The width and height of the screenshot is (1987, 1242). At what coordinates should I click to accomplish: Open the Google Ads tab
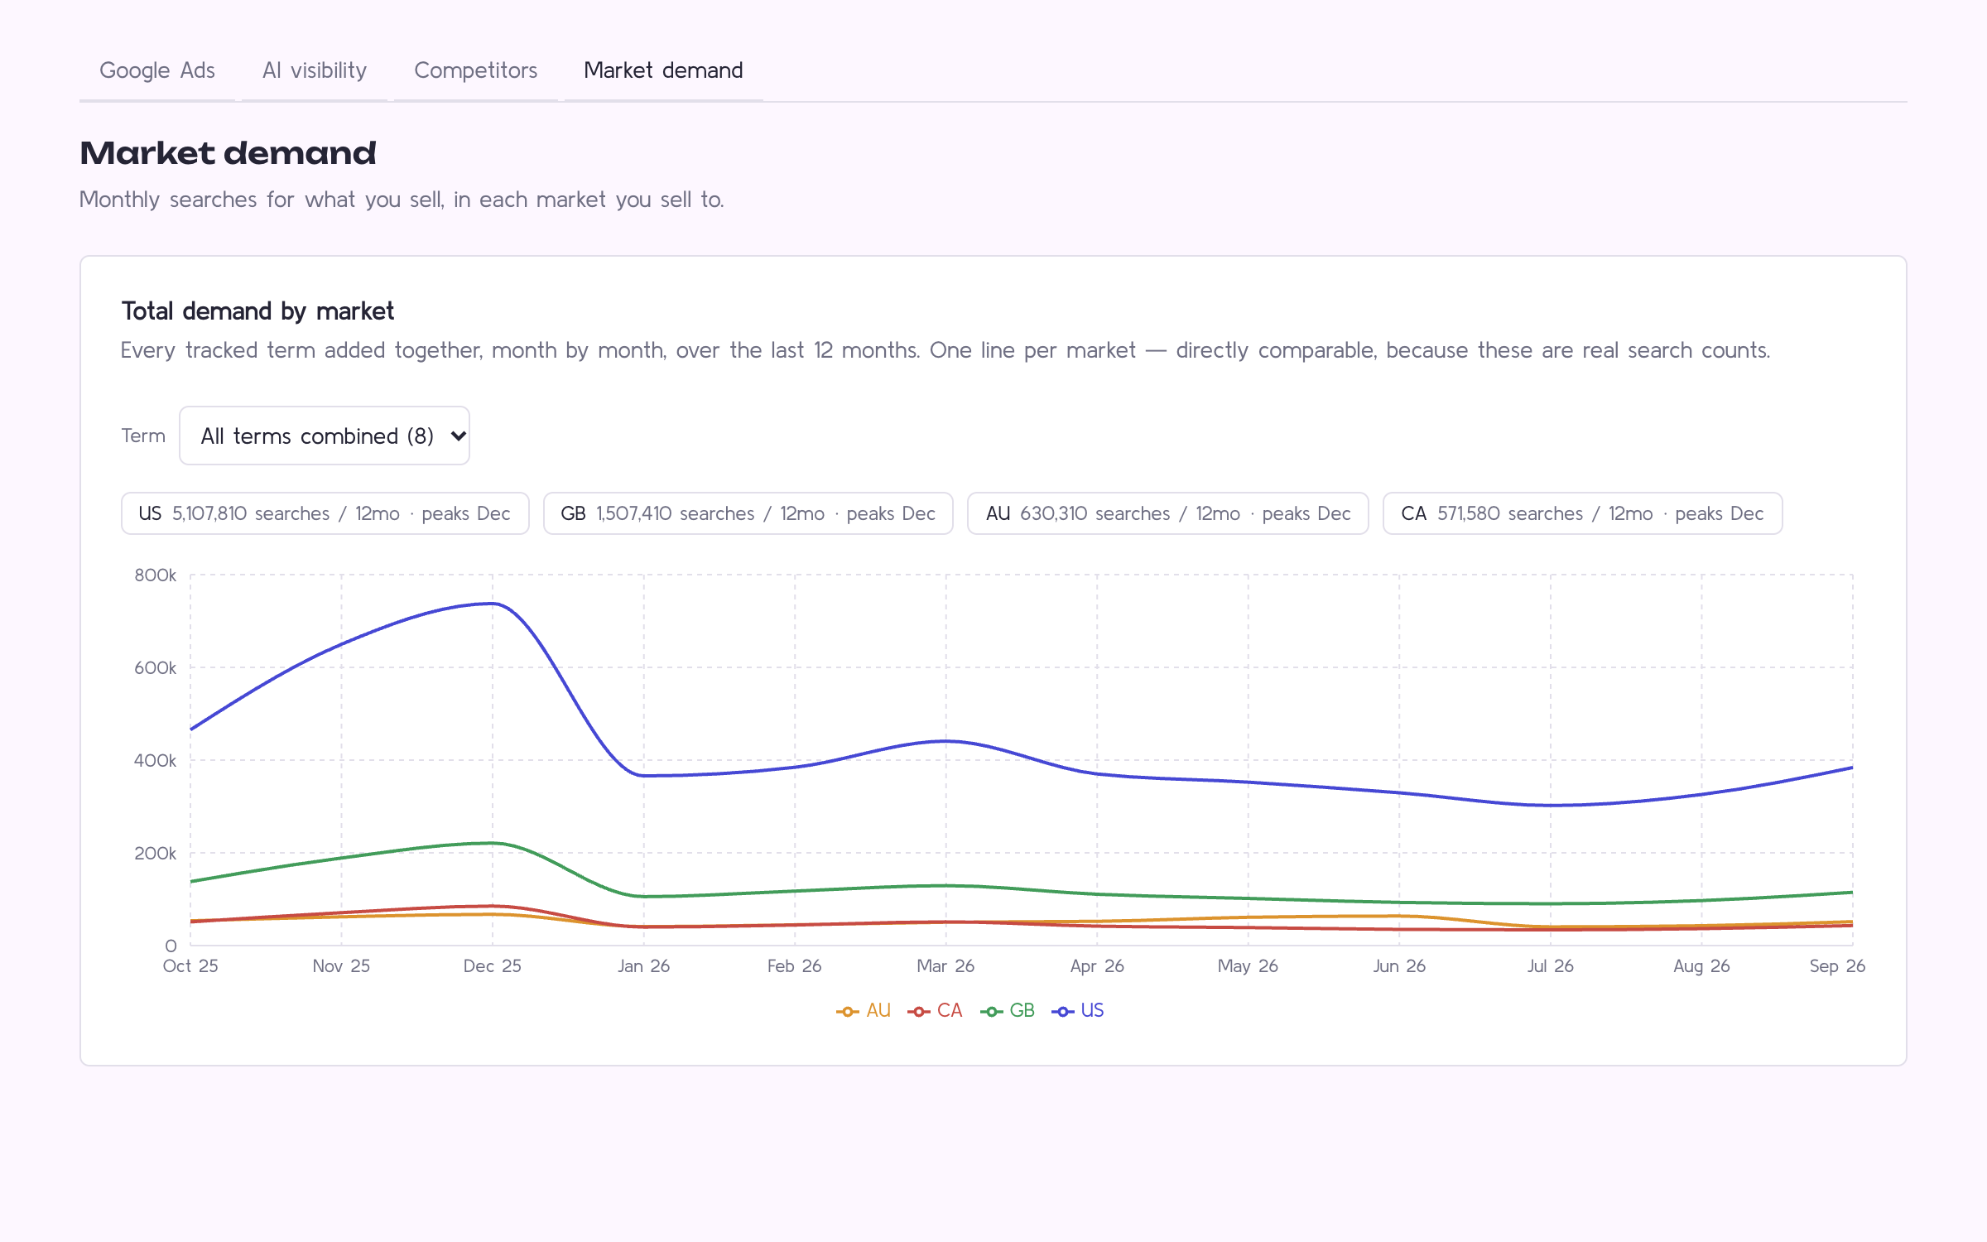(x=157, y=70)
